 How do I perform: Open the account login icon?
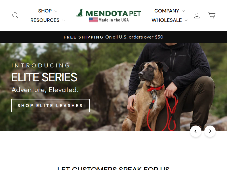point(197,16)
